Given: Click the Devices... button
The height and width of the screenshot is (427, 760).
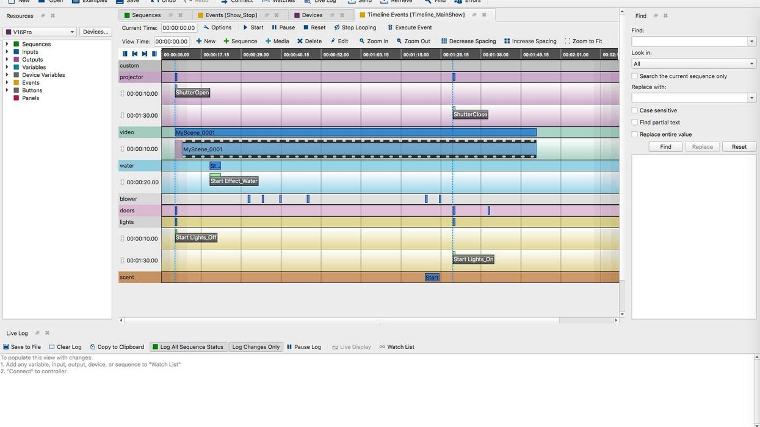Looking at the screenshot, I should (x=95, y=32).
